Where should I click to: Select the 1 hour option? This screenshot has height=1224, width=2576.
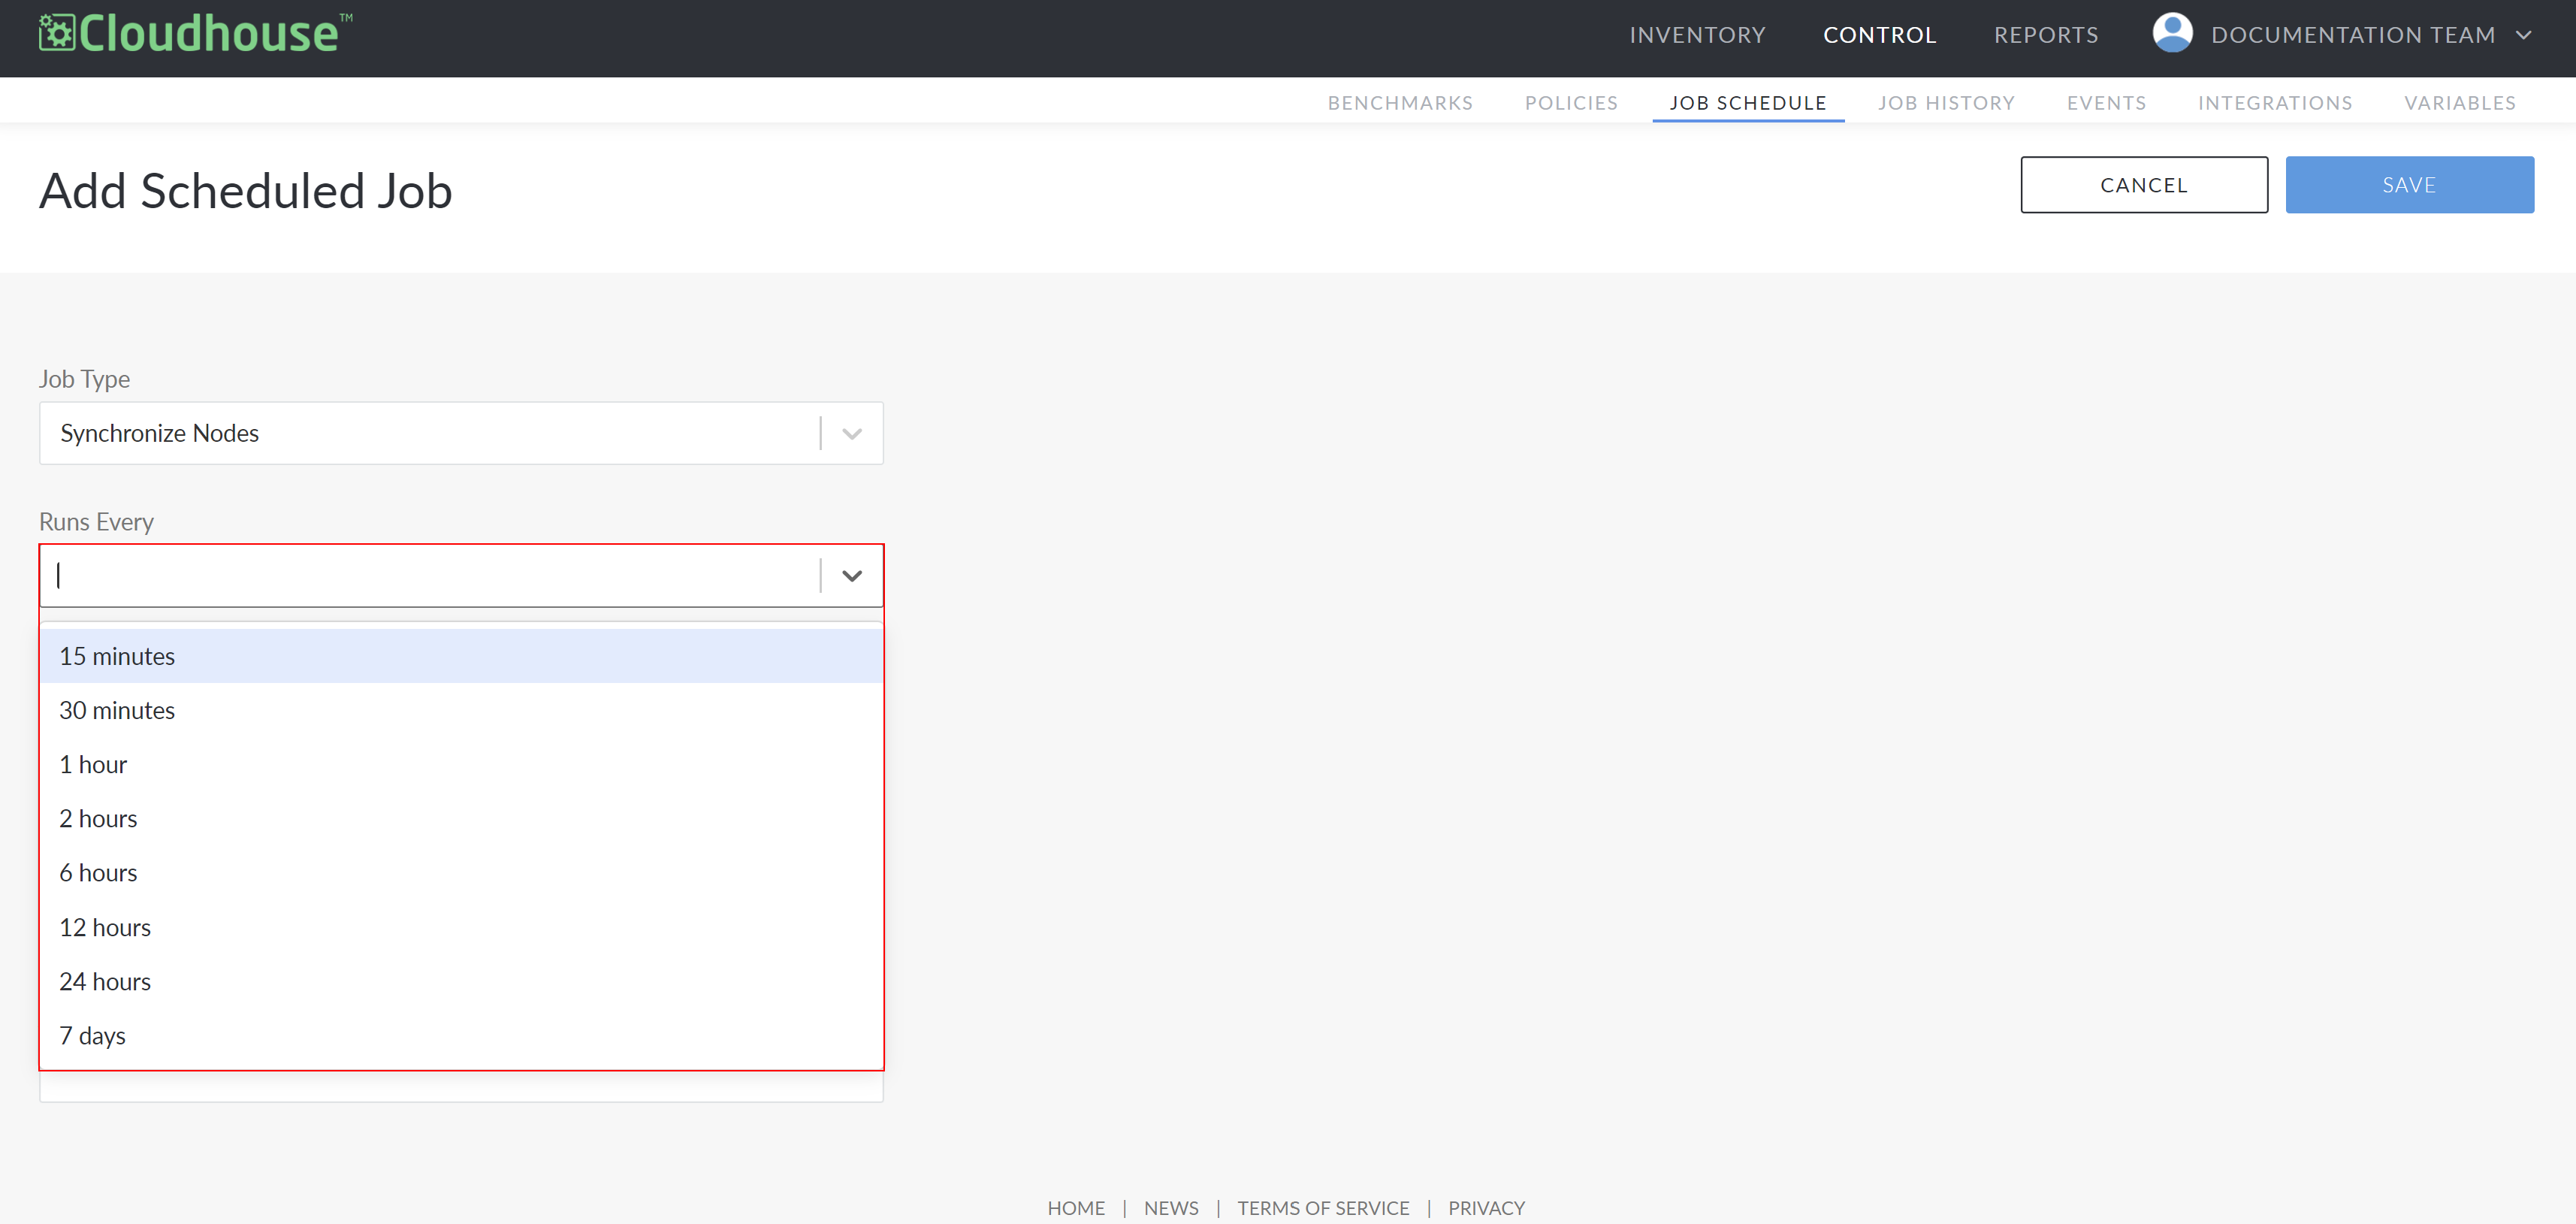(461, 765)
